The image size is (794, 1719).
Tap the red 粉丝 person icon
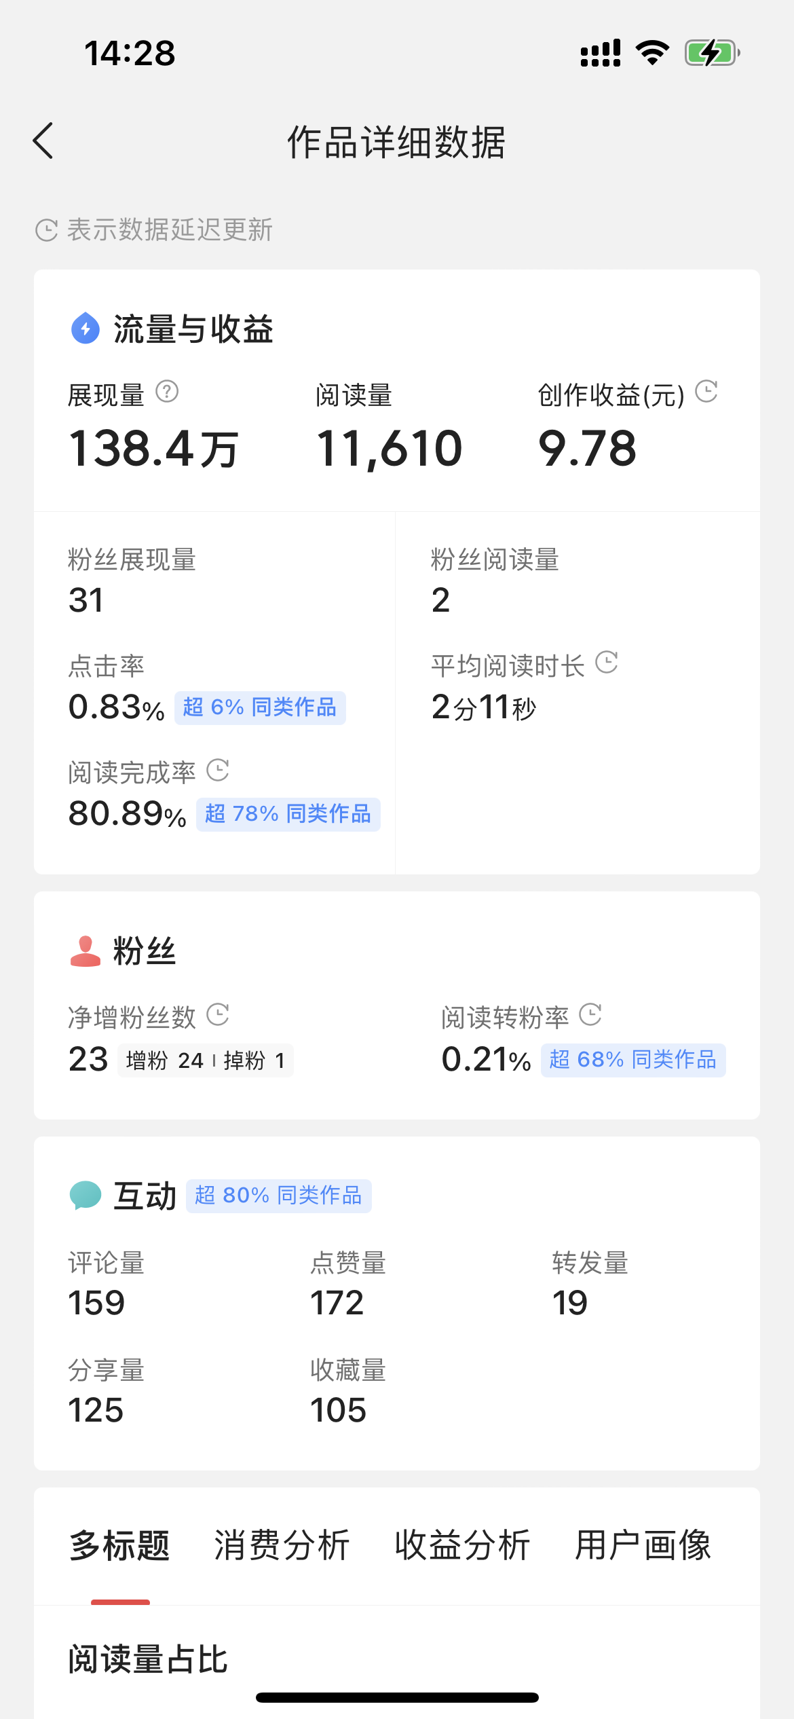pyautogui.click(x=86, y=950)
